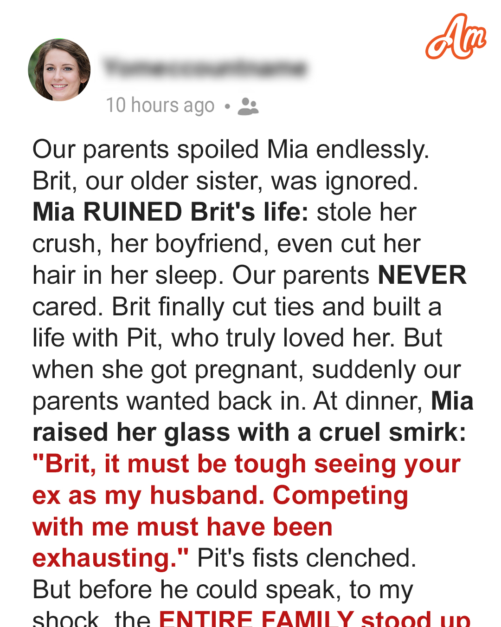Click the friends audience icon

pyautogui.click(x=248, y=106)
